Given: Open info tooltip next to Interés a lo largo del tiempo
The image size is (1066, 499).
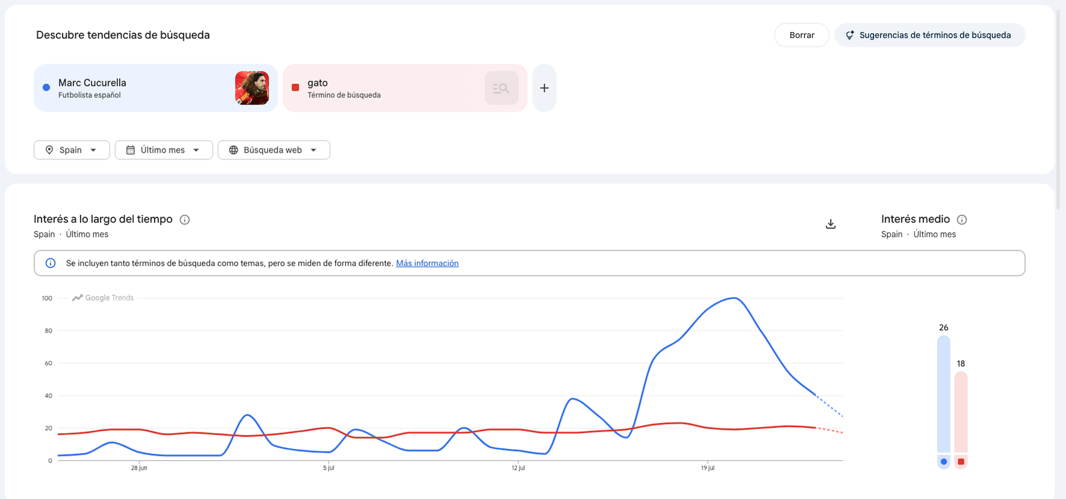Looking at the screenshot, I should click(185, 220).
